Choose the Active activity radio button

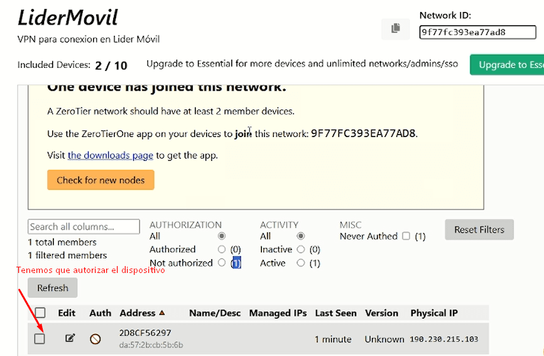301,263
